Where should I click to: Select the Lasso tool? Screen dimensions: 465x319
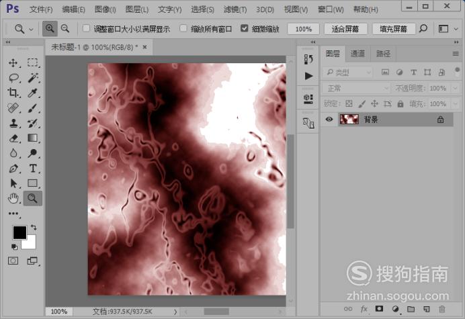coord(13,78)
